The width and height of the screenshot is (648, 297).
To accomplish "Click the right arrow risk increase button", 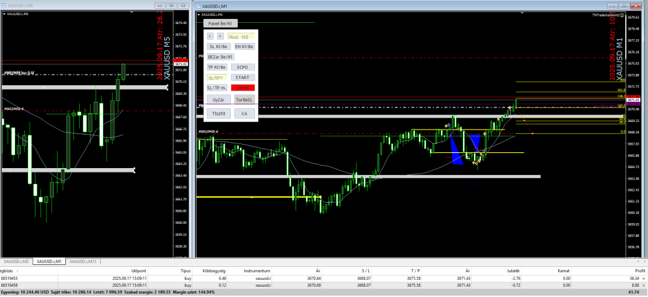I will tap(220, 37).
